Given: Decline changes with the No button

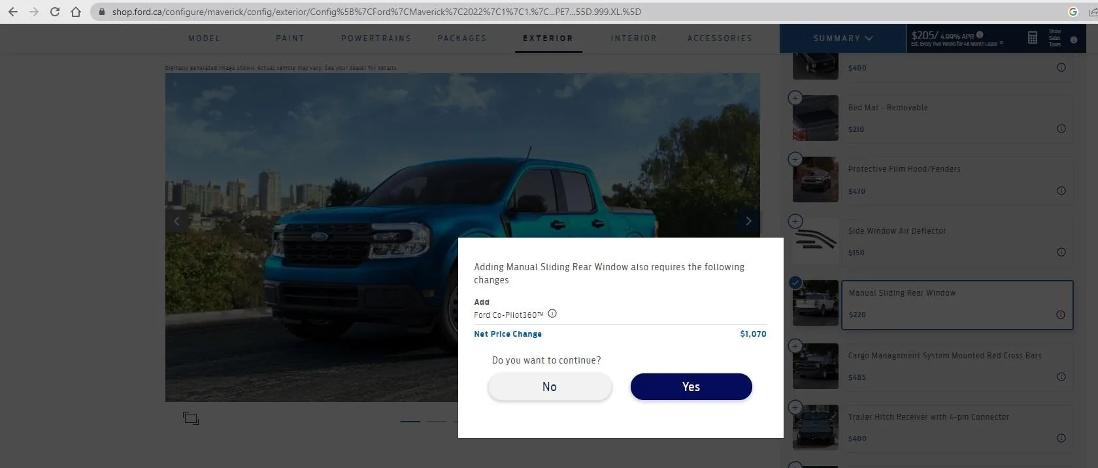Looking at the screenshot, I should [550, 386].
